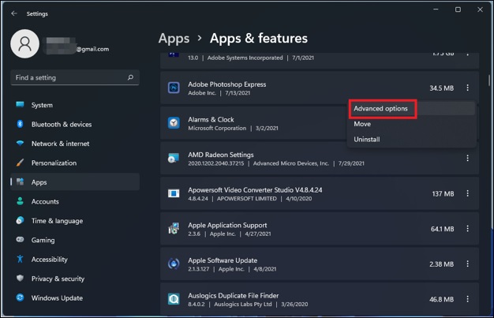Open three-dot menu for Apple Application Support
This screenshot has height=318, width=494.
point(467,229)
